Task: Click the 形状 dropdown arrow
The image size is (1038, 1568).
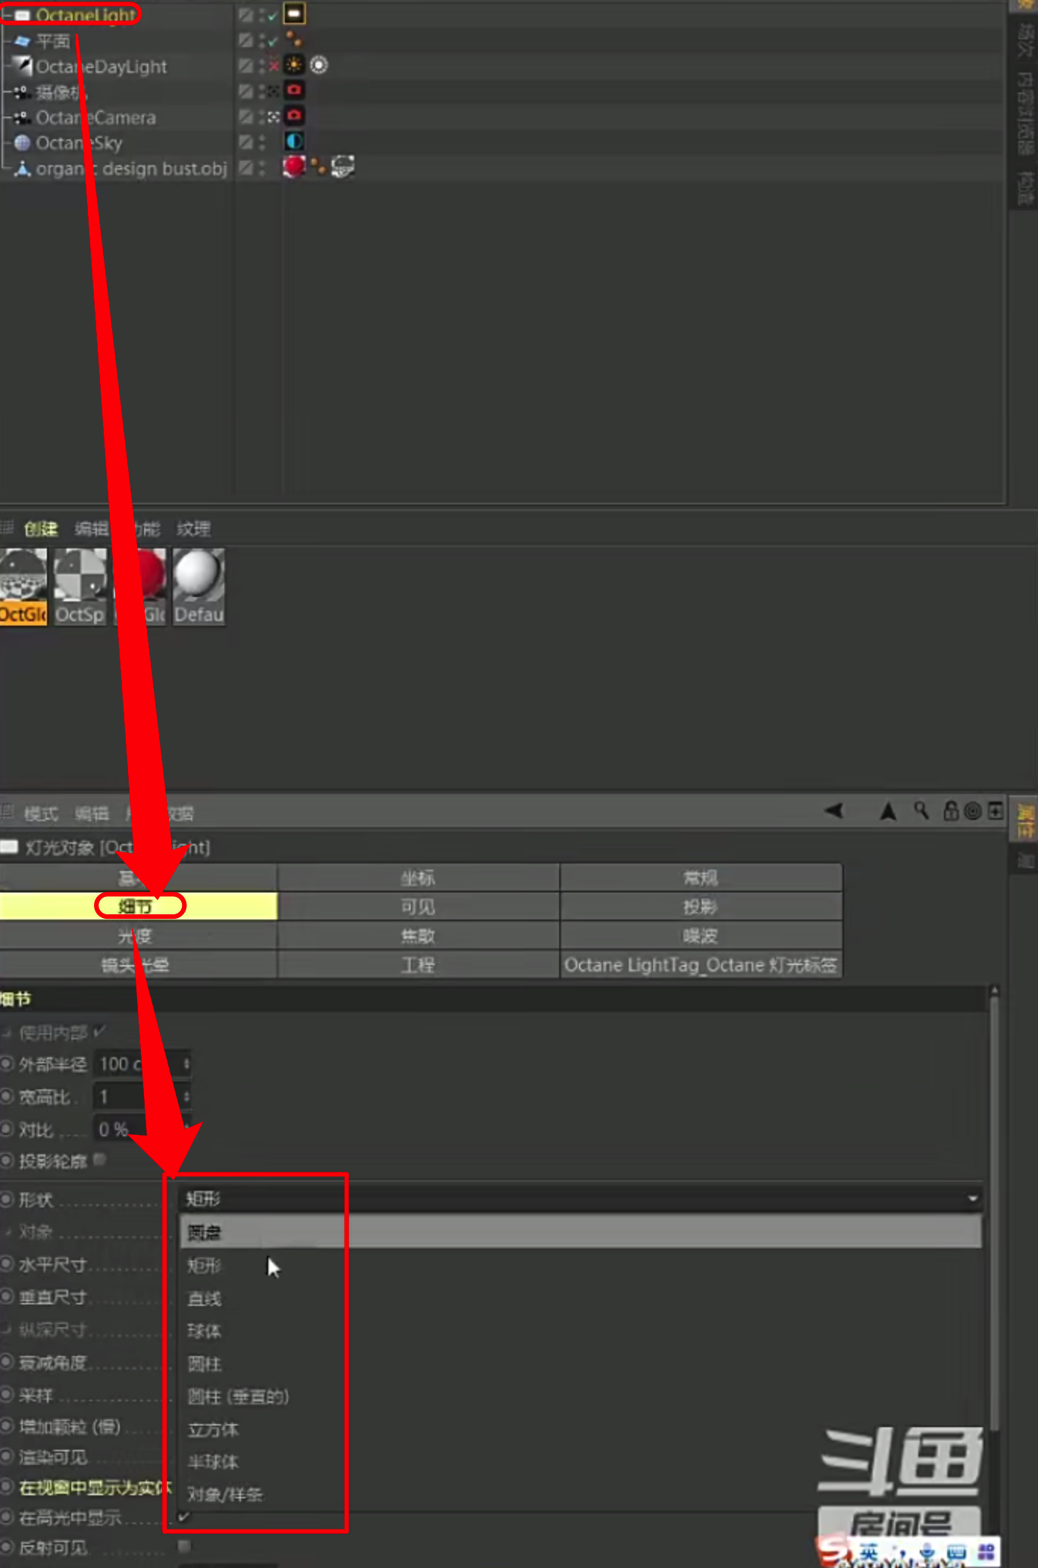Action: (x=972, y=1198)
